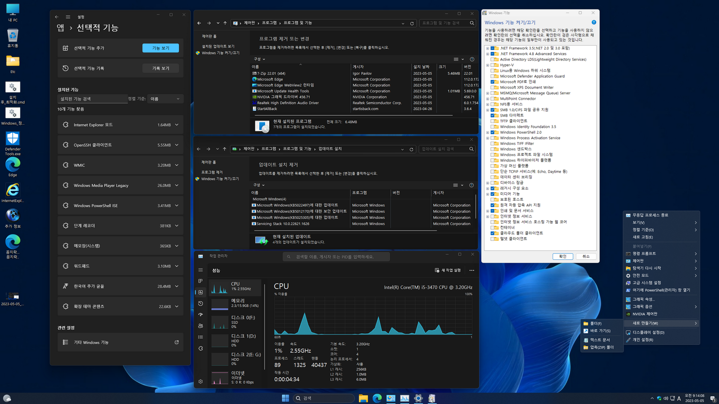719x404 pixels.
Task: Open Task Manager processes page icon
Action: (200, 281)
